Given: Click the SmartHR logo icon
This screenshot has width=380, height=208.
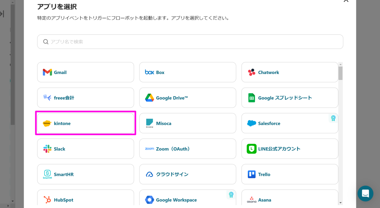Looking at the screenshot, I should (47, 174).
